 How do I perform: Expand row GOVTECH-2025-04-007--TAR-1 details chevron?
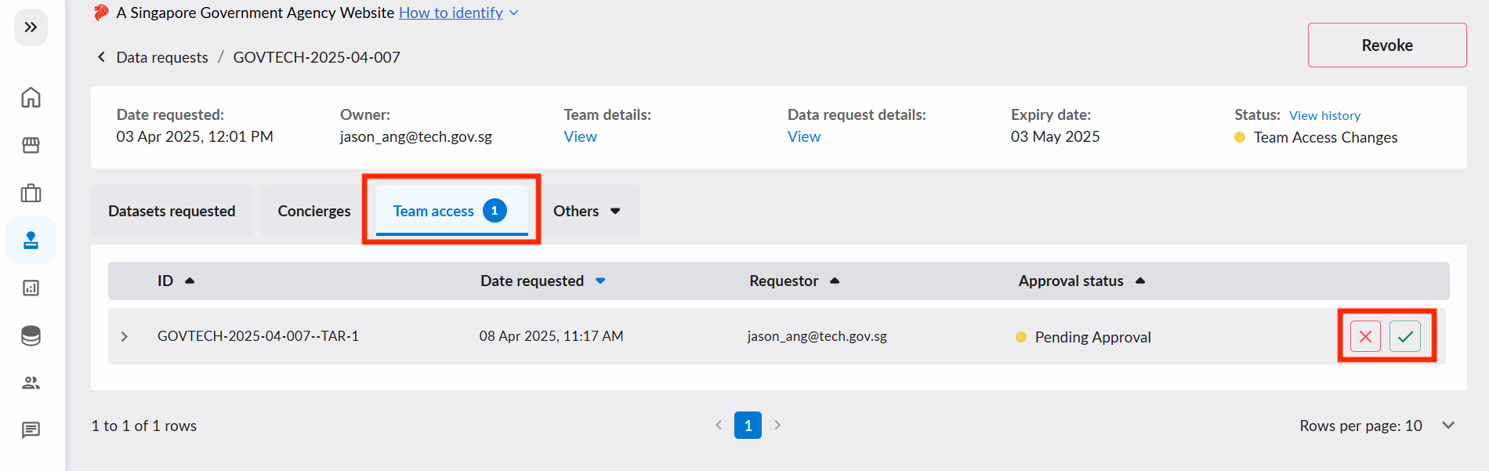point(124,336)
